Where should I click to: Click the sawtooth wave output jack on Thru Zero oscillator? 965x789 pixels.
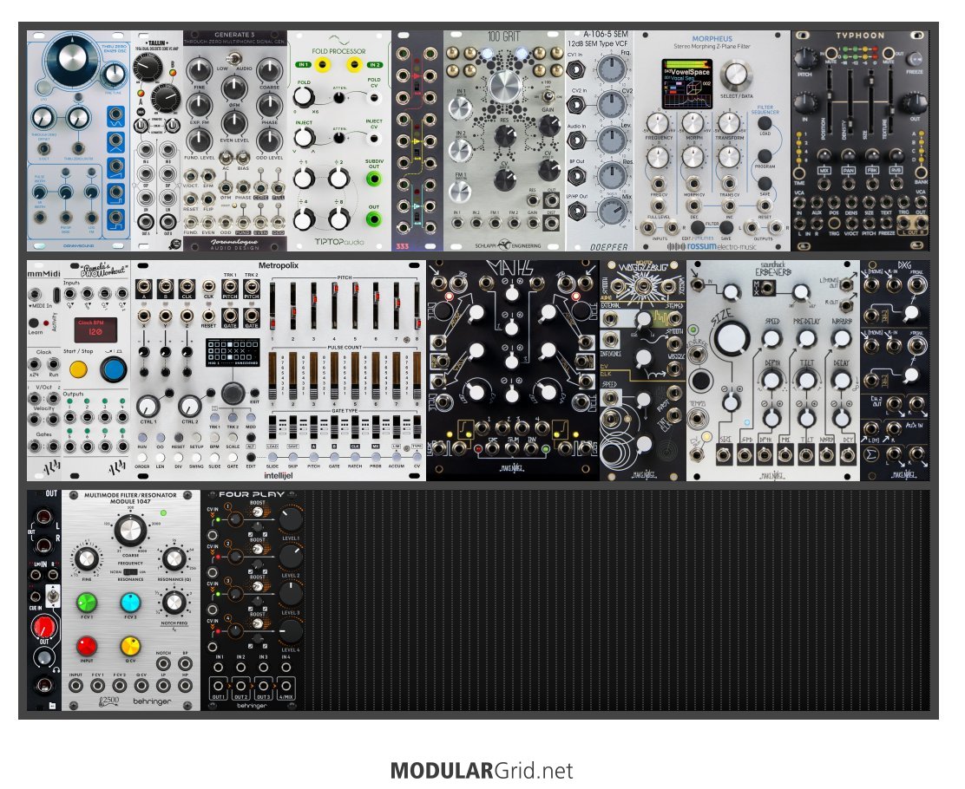pos(115,167)
